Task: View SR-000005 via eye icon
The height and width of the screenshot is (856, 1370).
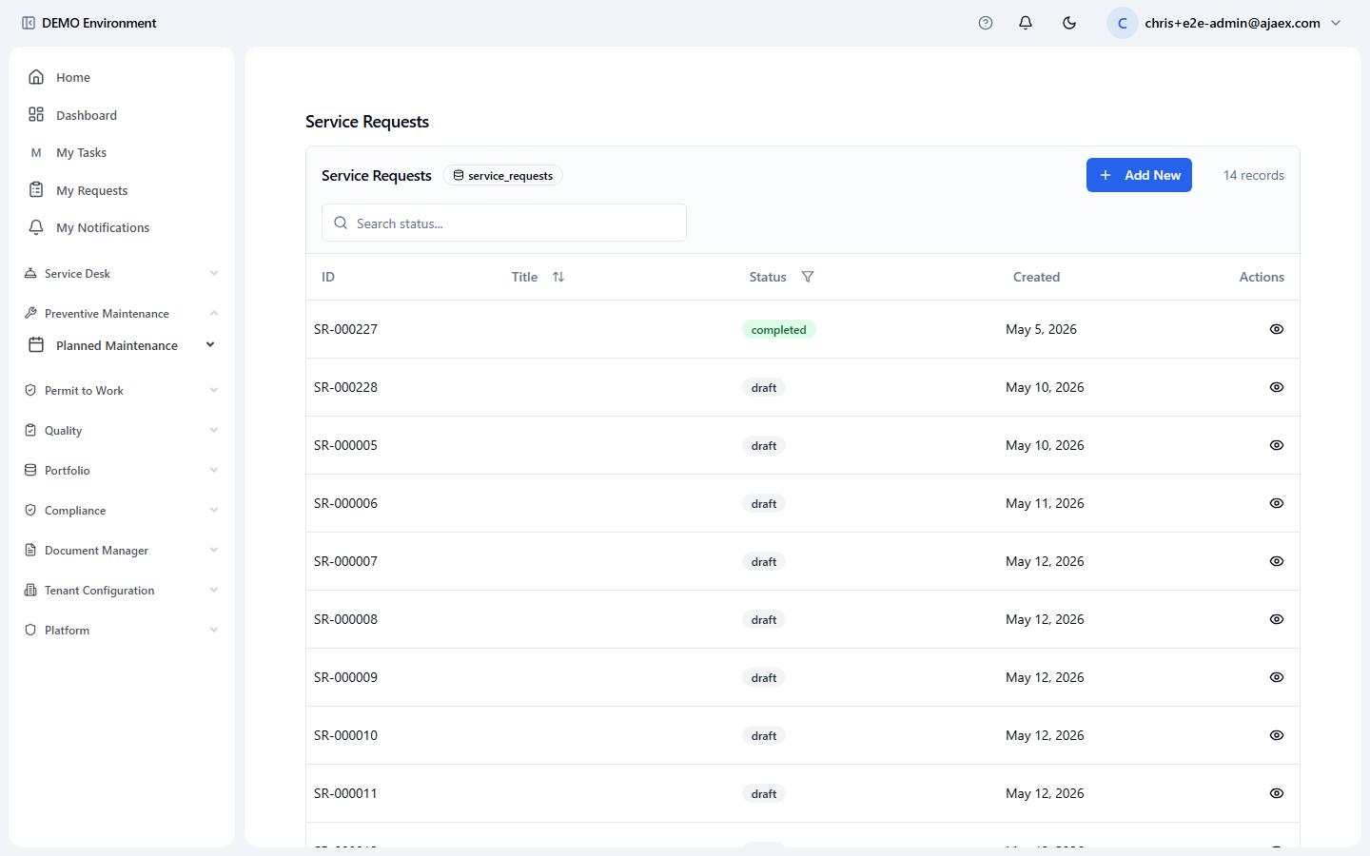Action: 1277,445
